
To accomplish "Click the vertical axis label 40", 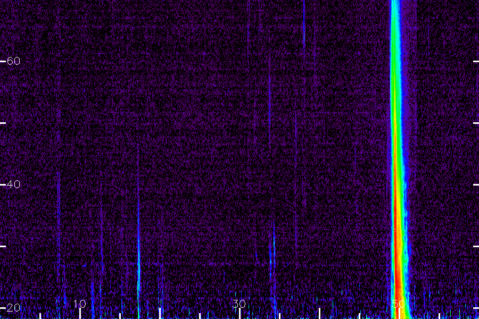I will click(x=13, y=184).
